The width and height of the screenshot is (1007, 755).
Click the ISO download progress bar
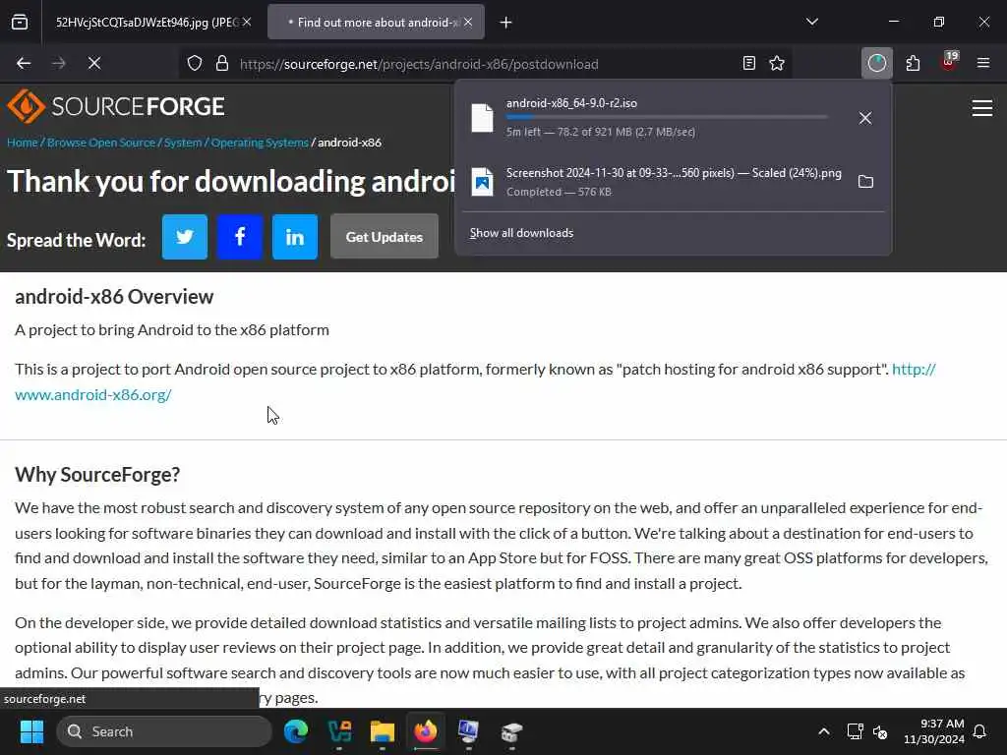coord(667,118)
